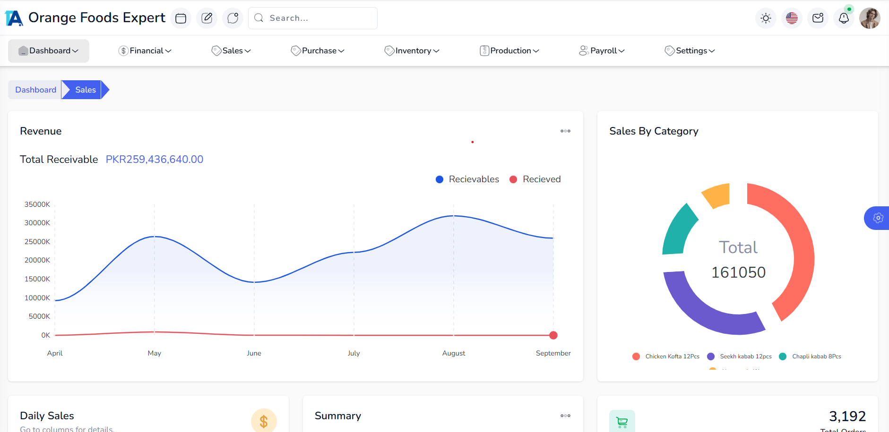Open the user profile avatar
Viewport: 889px width, 432px height.
(x=870, y=18)
